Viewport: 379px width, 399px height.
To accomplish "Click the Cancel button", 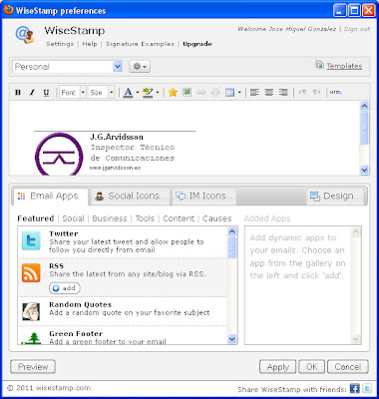I will pyautogui.click(x=348, y=367).
